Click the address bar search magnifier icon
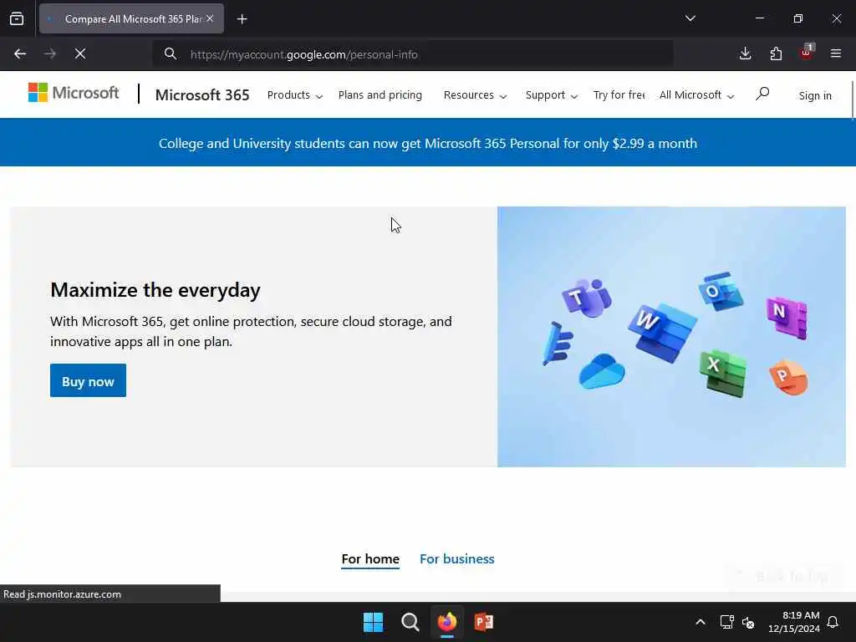Viewport: 856px width, 642px height. 171,53
